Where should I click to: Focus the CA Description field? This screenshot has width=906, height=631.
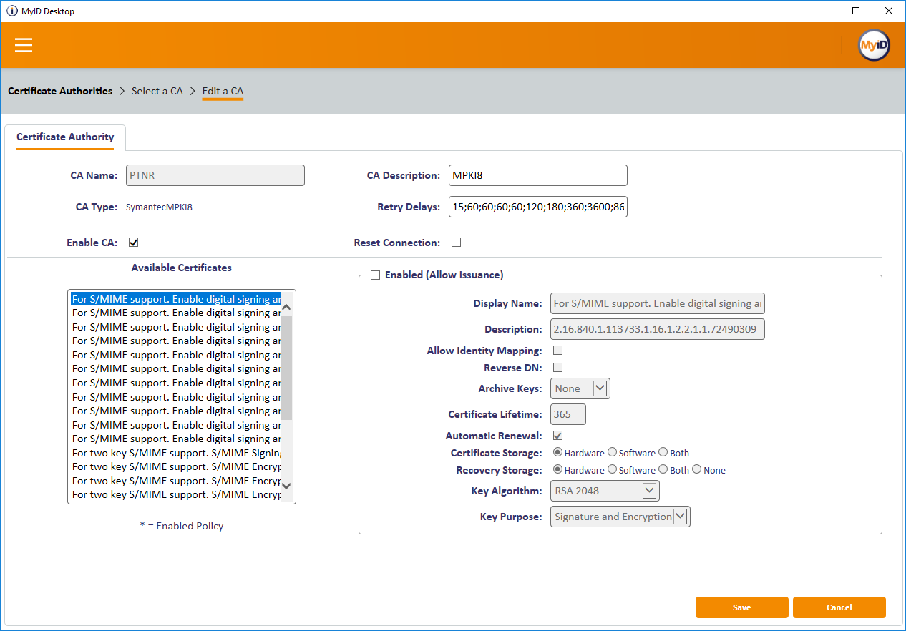coord(538,175)
